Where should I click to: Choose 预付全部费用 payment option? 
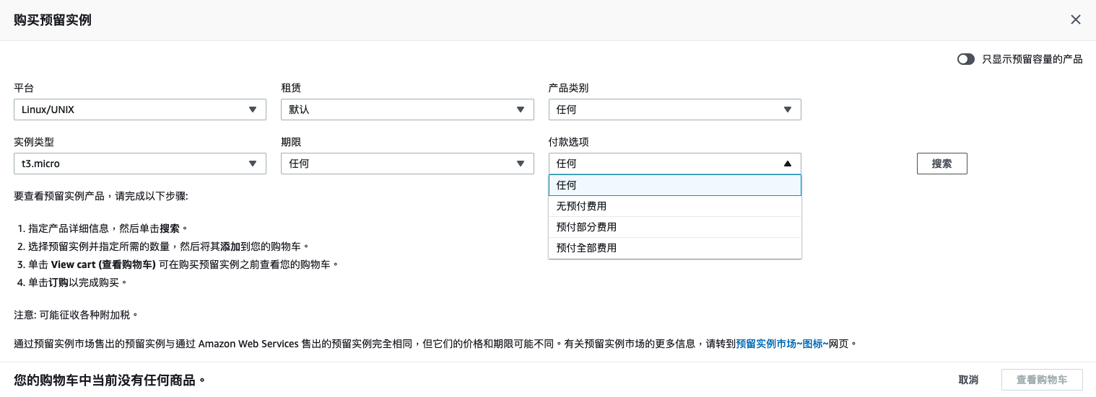tap(674, 248)
